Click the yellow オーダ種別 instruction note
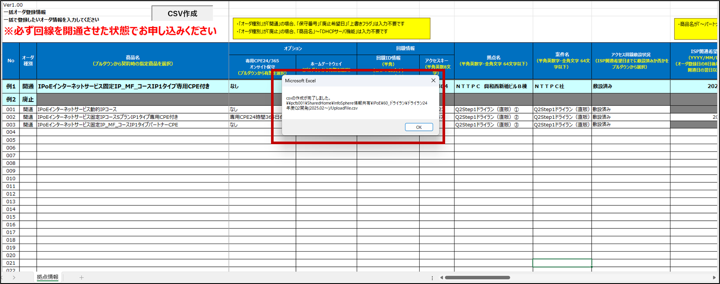Viewport: 720px width, 284px height. click(x=331, y=28)
